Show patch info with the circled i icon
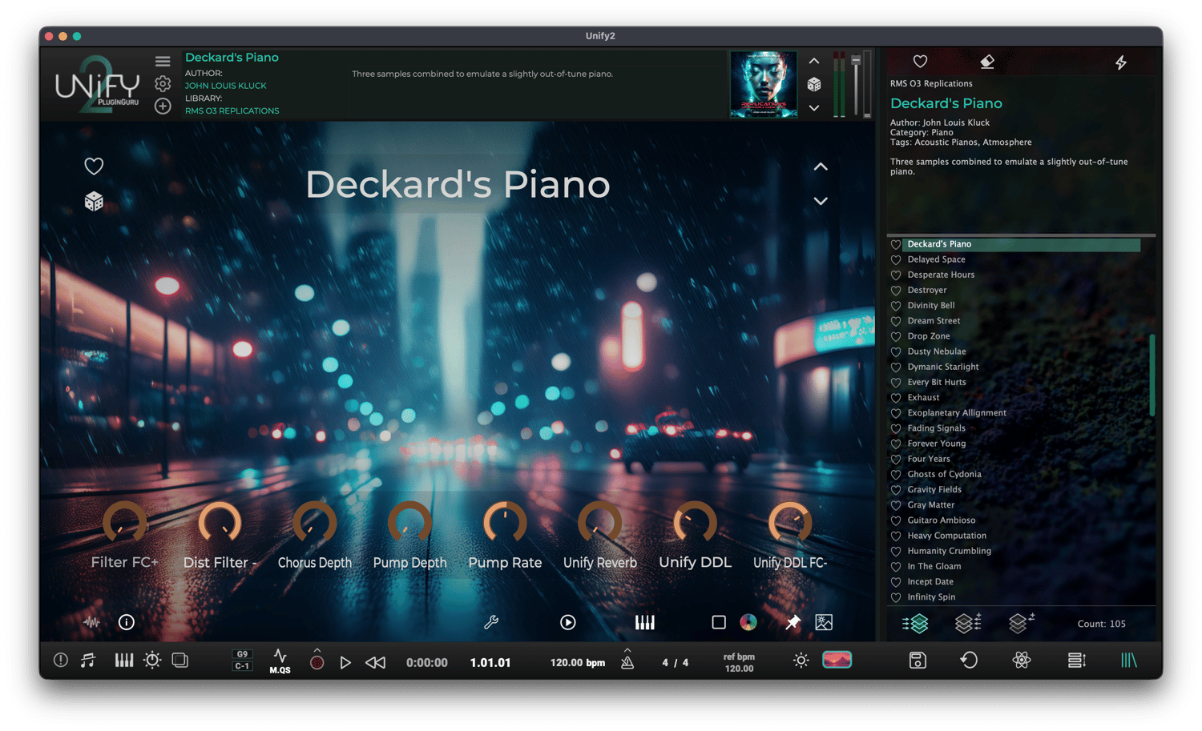 pos(127,622)
